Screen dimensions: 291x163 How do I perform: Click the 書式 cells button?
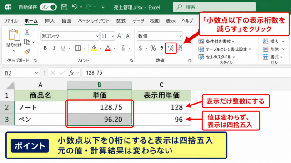(x=273, y=57)
